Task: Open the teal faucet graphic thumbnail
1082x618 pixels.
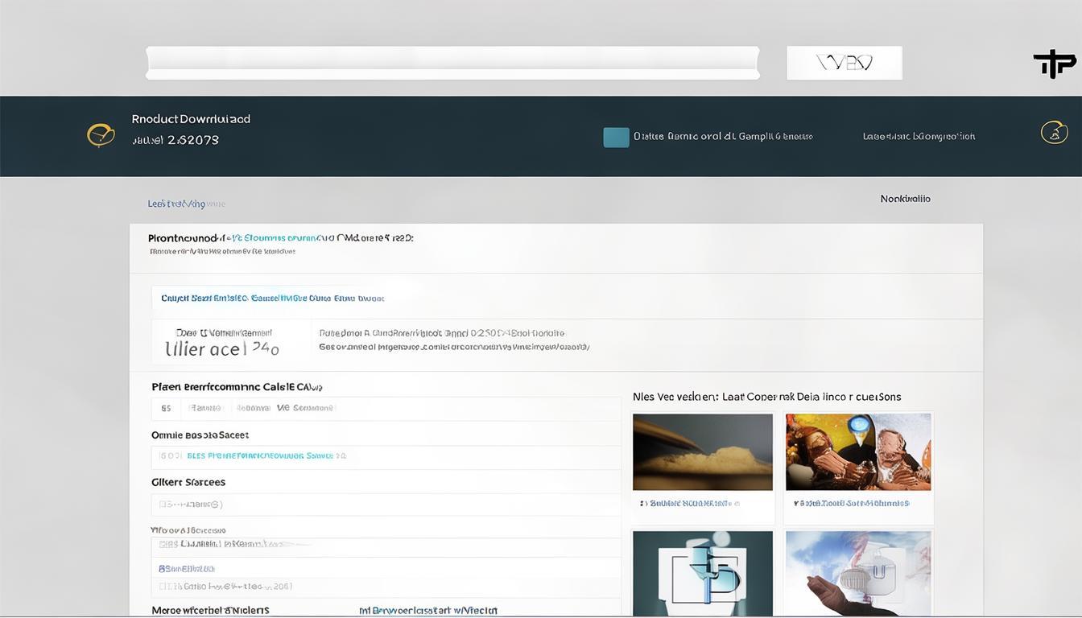Action: tap(702, 573)
